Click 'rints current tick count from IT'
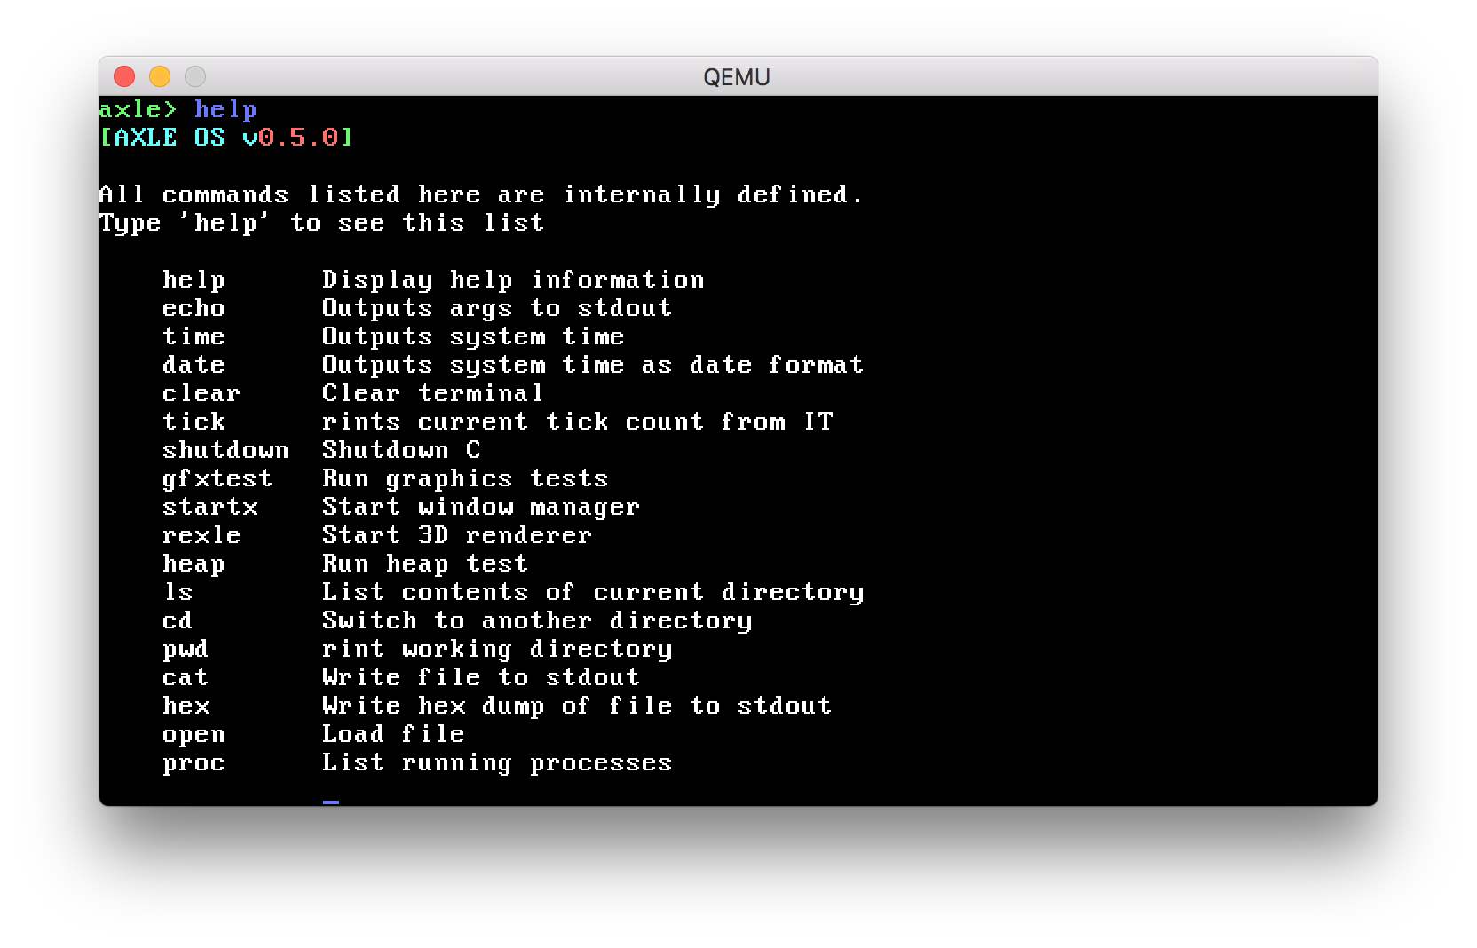This screenshot has height=948, width=1477. click(x=577, y=422)
